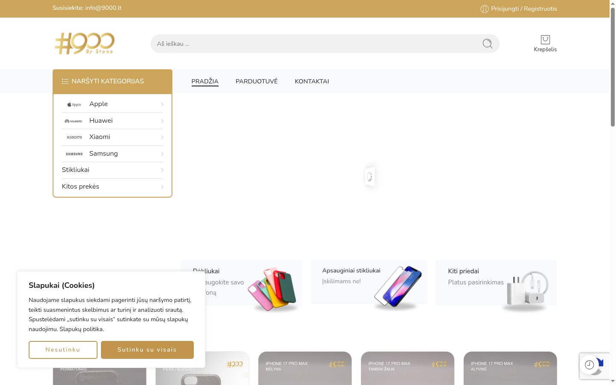This screenshot has height=385, width=616.
Task: Click the Slapukai (Cookies) heading
Action: pos(62,285)
